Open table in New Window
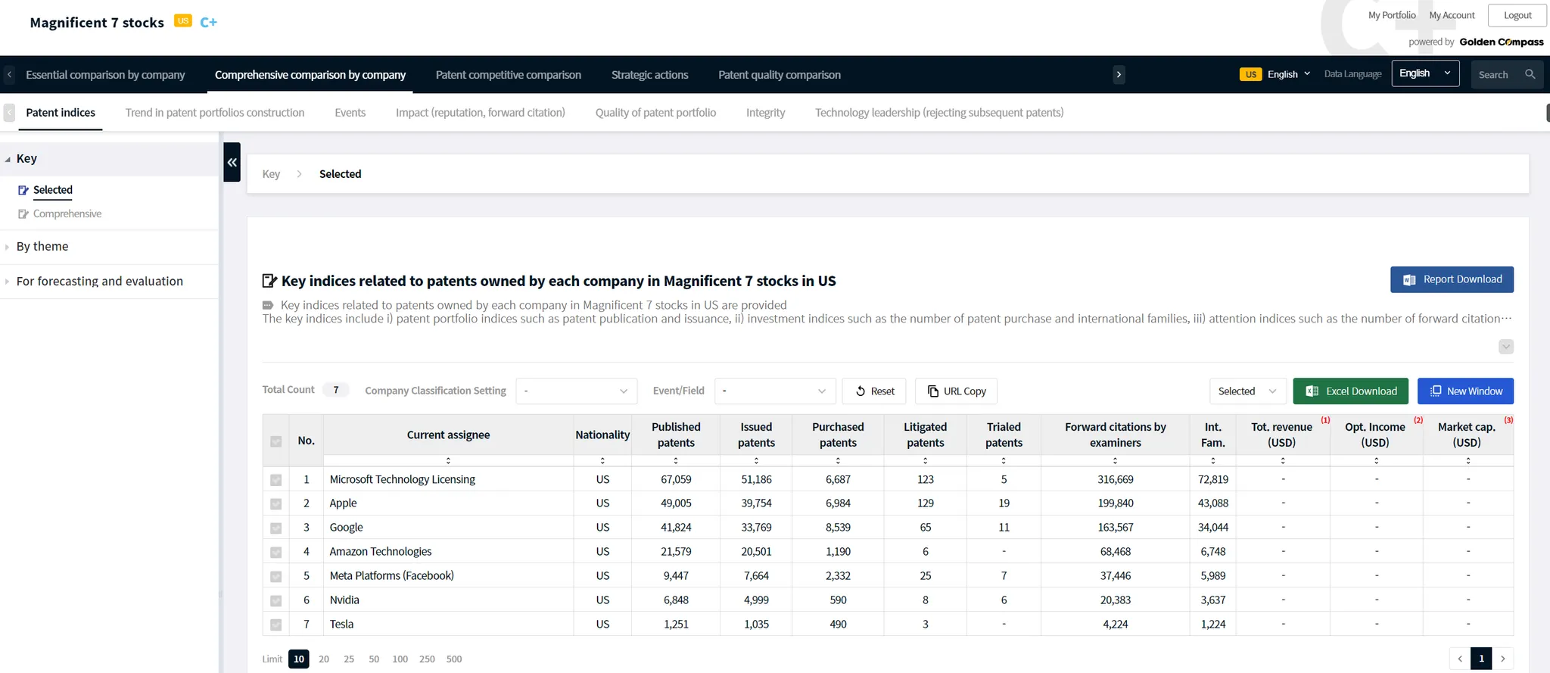Viewport: 1550px width, 673px height. coord(1465,391)
